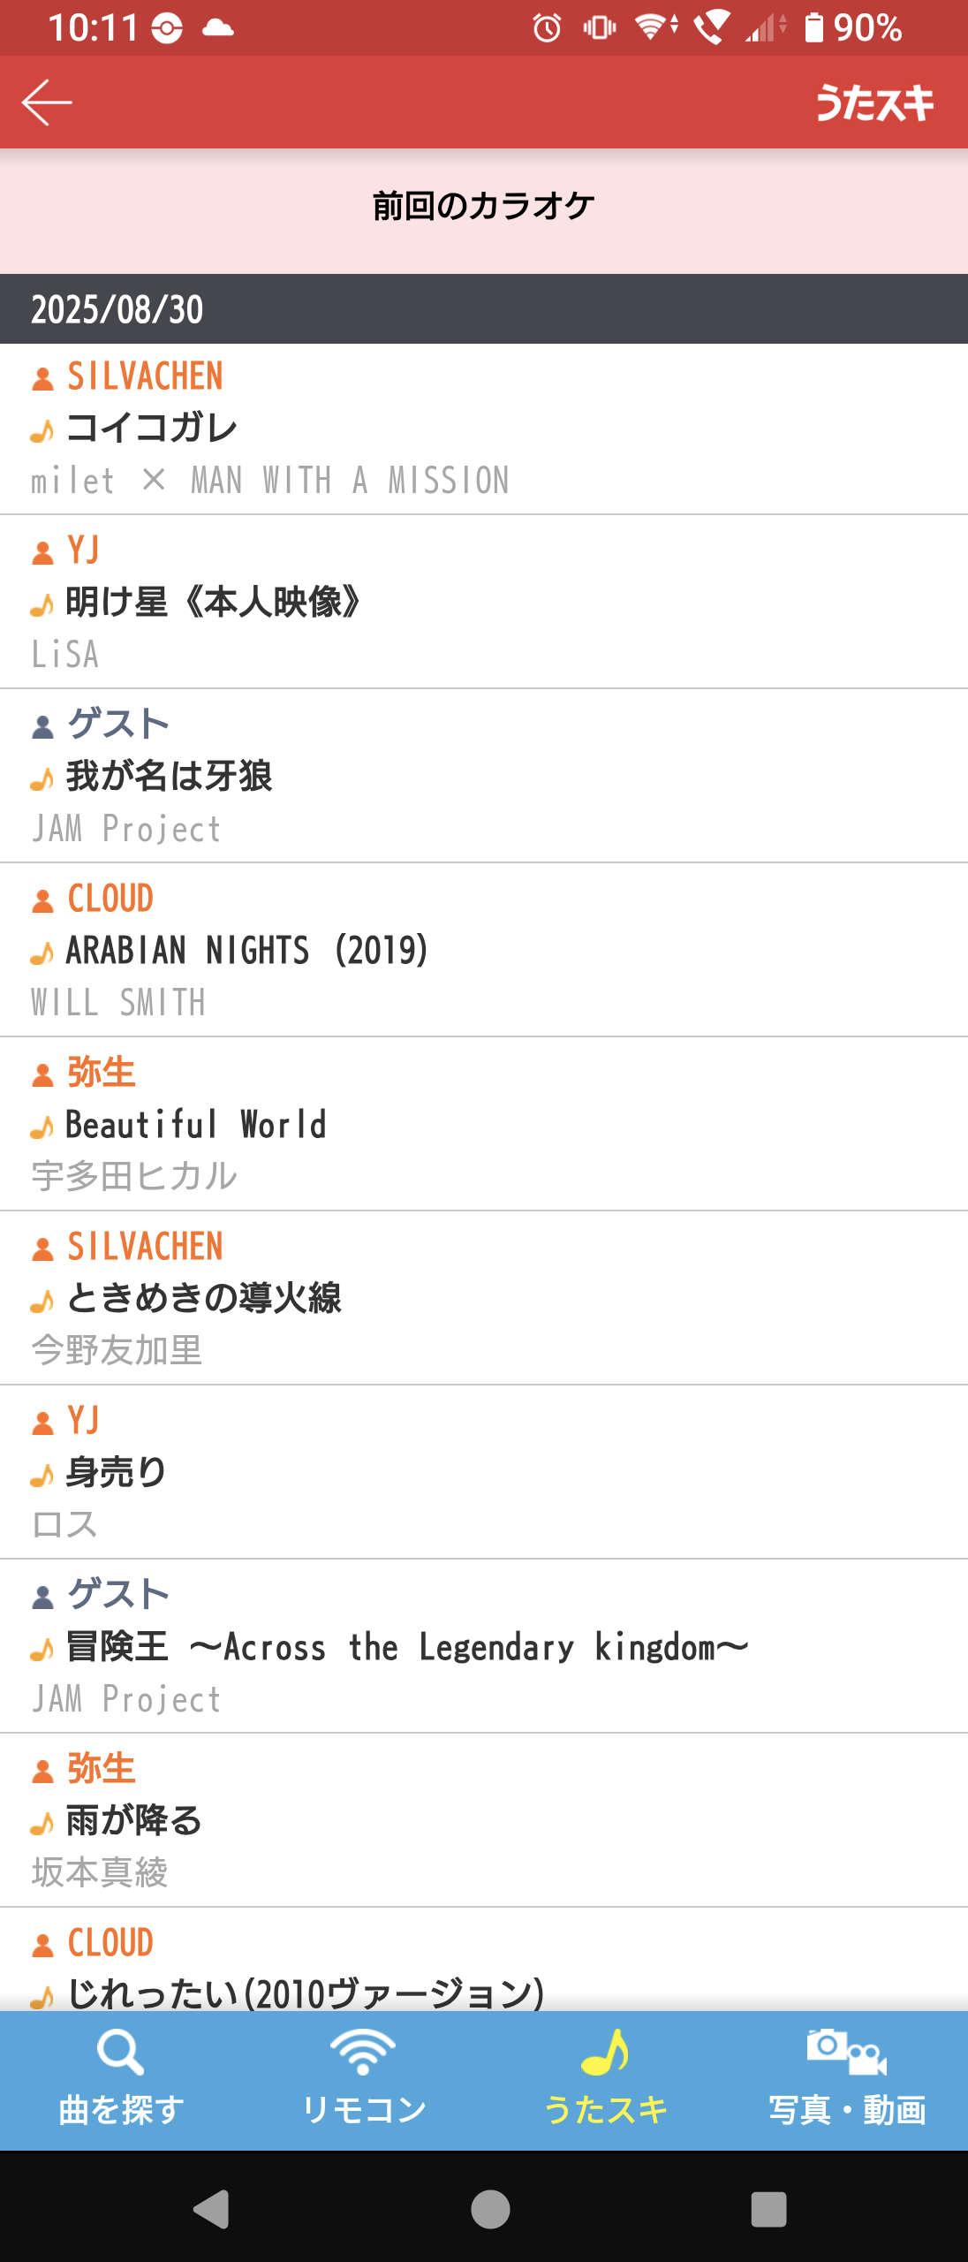Open the song 明け星《本人映像》
The height and width of the screenshot is (2262, 968).
484,602
